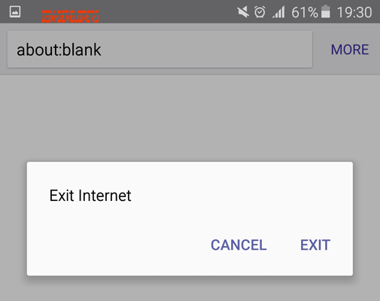Screen dimensions: 380x301
Task: Tap the muted sound icon
Action: point(243,12)
